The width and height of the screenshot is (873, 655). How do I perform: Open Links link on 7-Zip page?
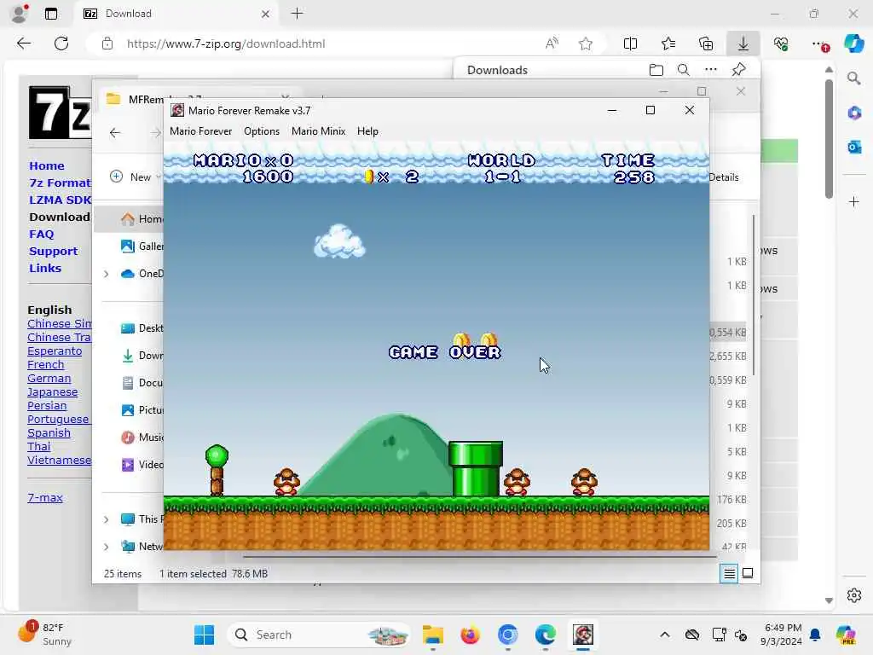tap(45, 268)
